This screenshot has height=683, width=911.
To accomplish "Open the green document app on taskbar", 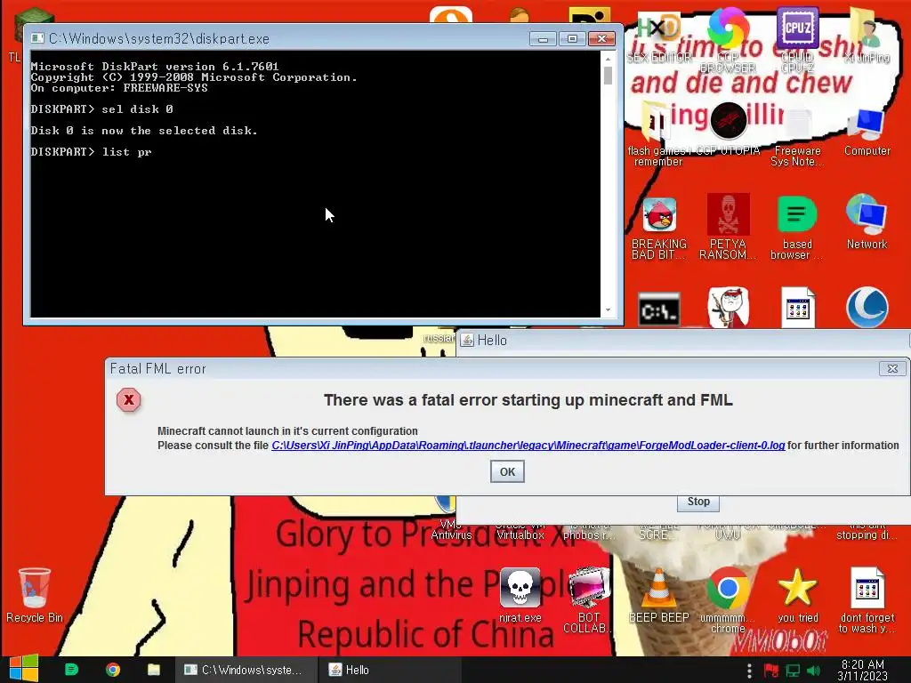I will coord(71,670).
